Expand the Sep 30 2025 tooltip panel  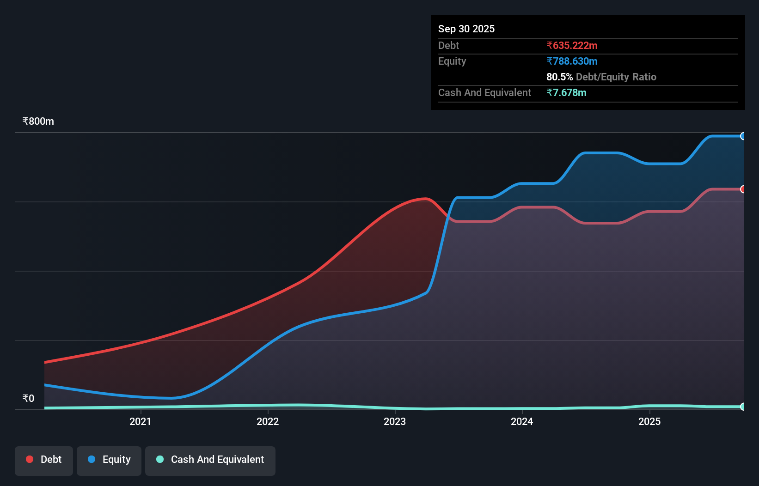466,29
